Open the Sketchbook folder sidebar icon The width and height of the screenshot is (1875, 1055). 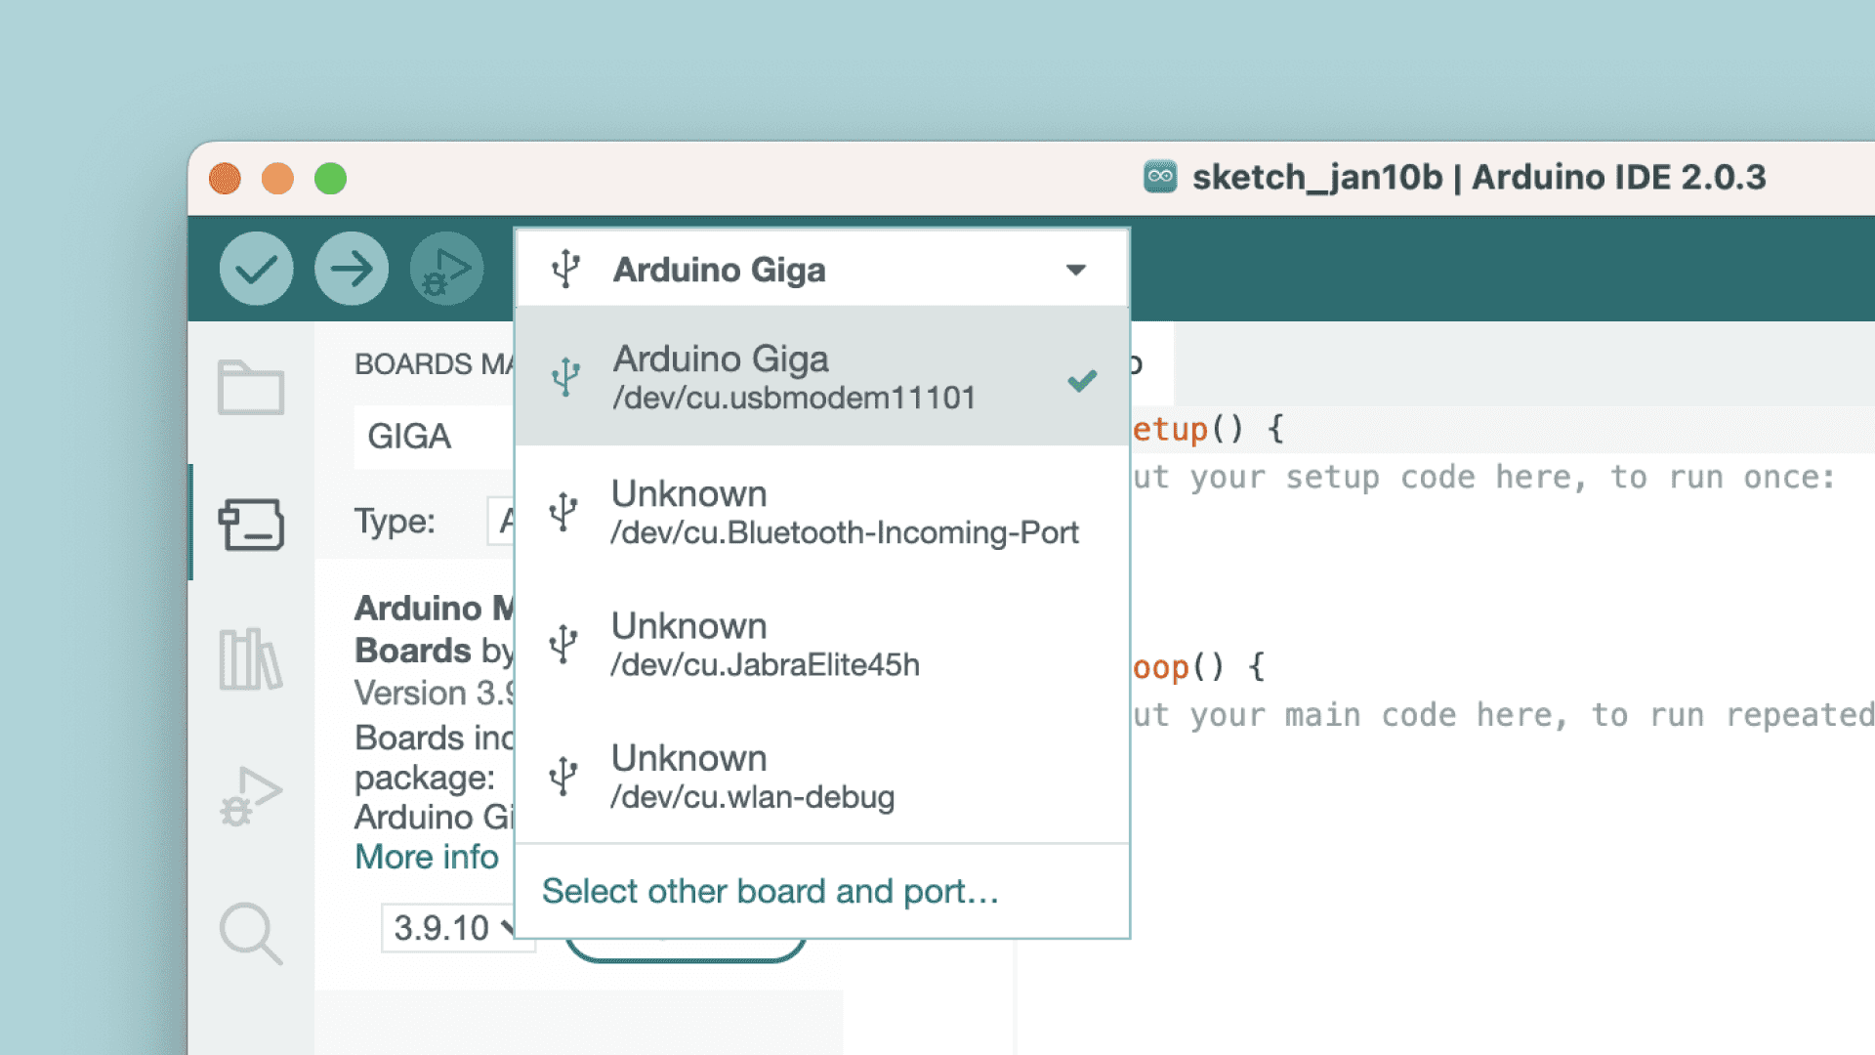[251, 388]
